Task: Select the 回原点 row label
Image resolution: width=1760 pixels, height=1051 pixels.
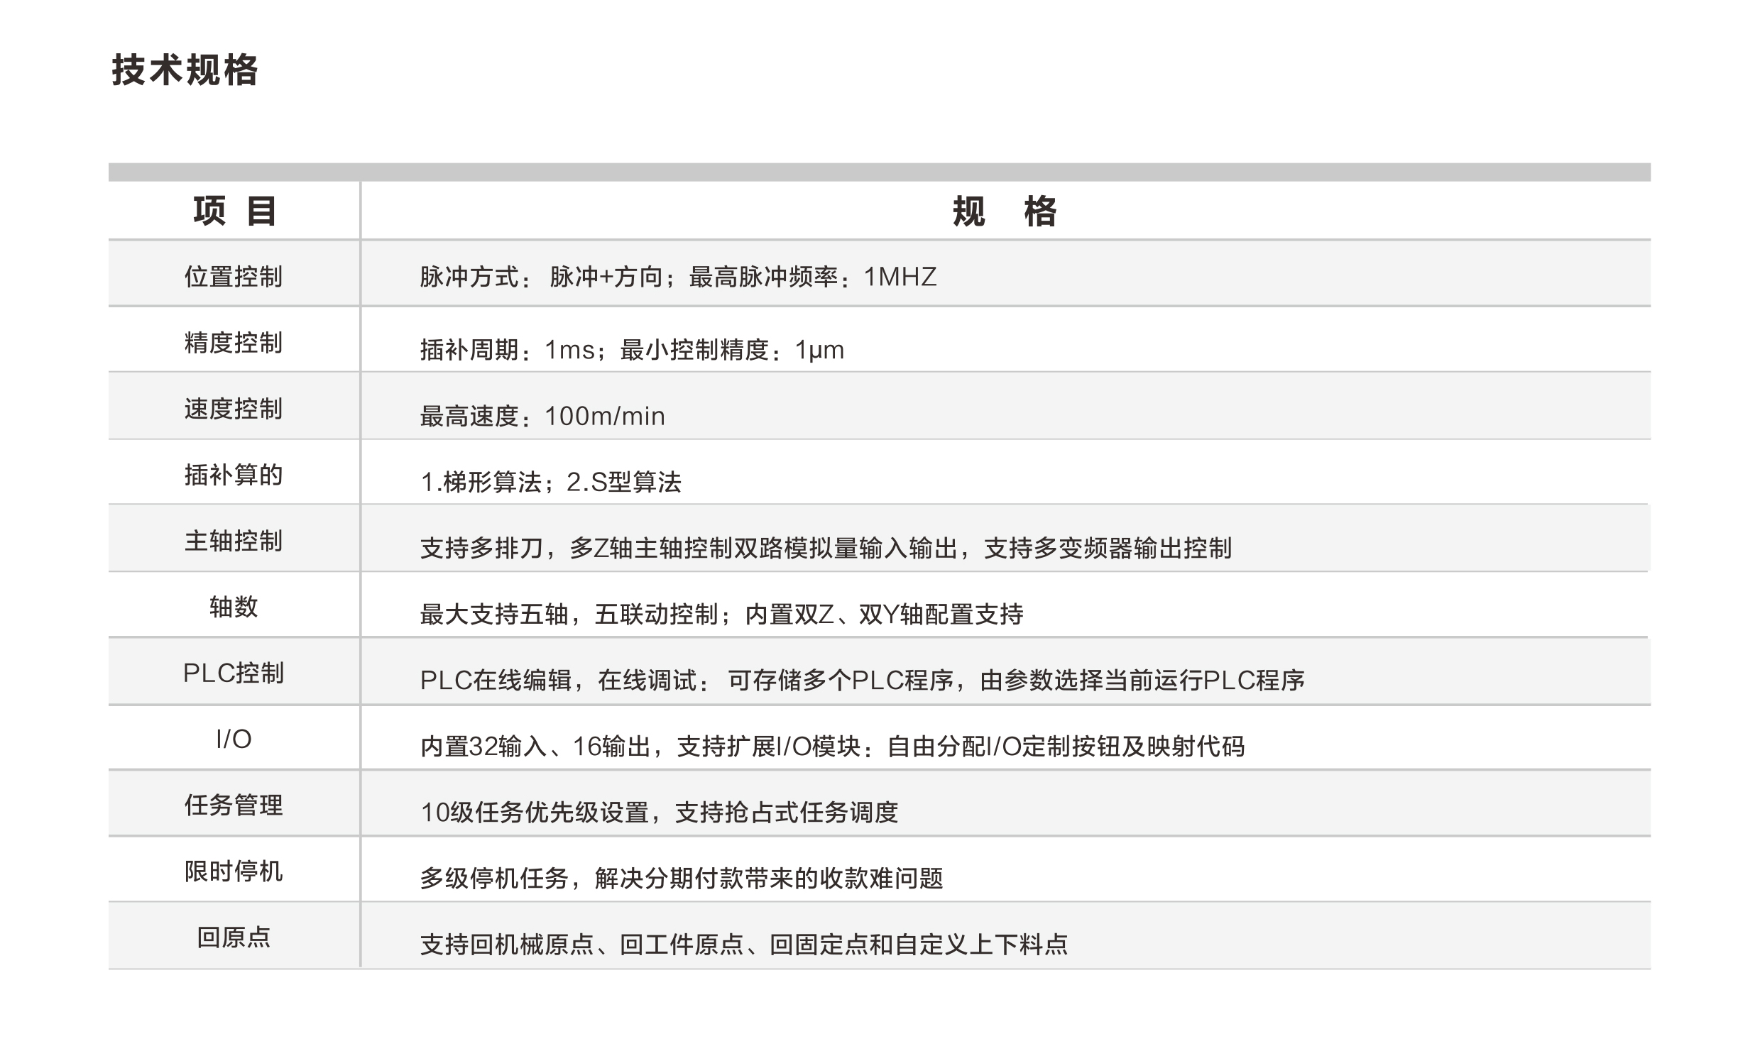Action: tap(234, 937)
